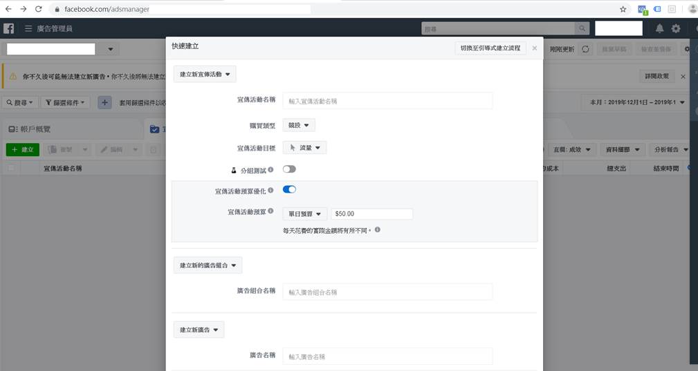This screenshot has width=698, height=371.
Task: Click the green 建立 button
Action: click(x=23, y=150)
